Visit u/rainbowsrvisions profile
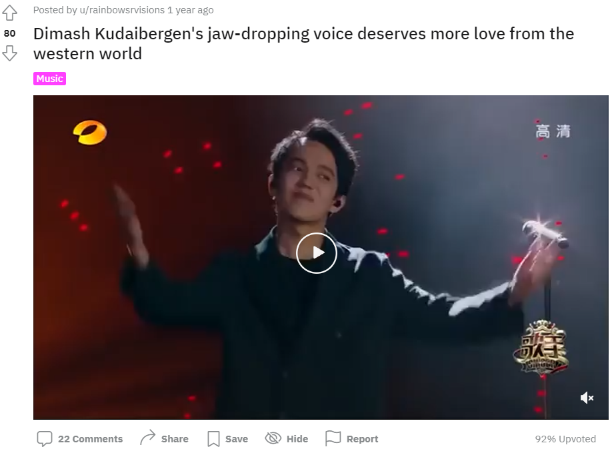 [122, 10]
